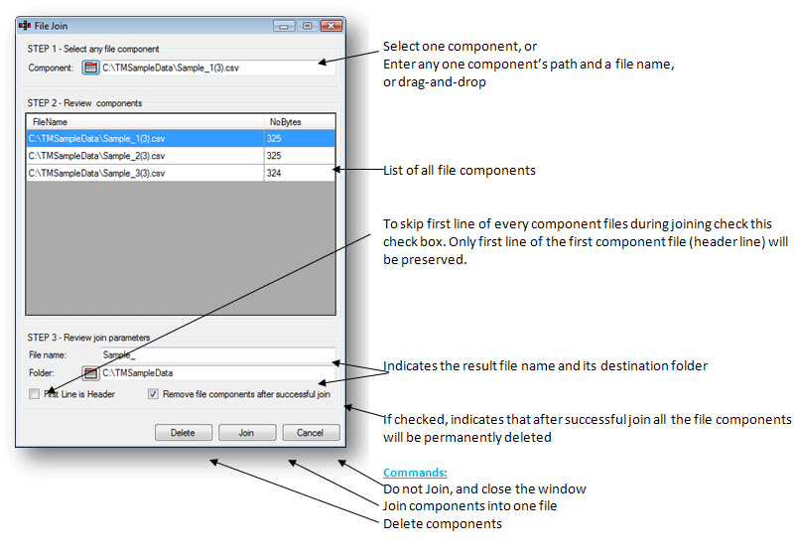The image size is (794, 555).
Task: Click the Delete button
Action: point(184,433)
